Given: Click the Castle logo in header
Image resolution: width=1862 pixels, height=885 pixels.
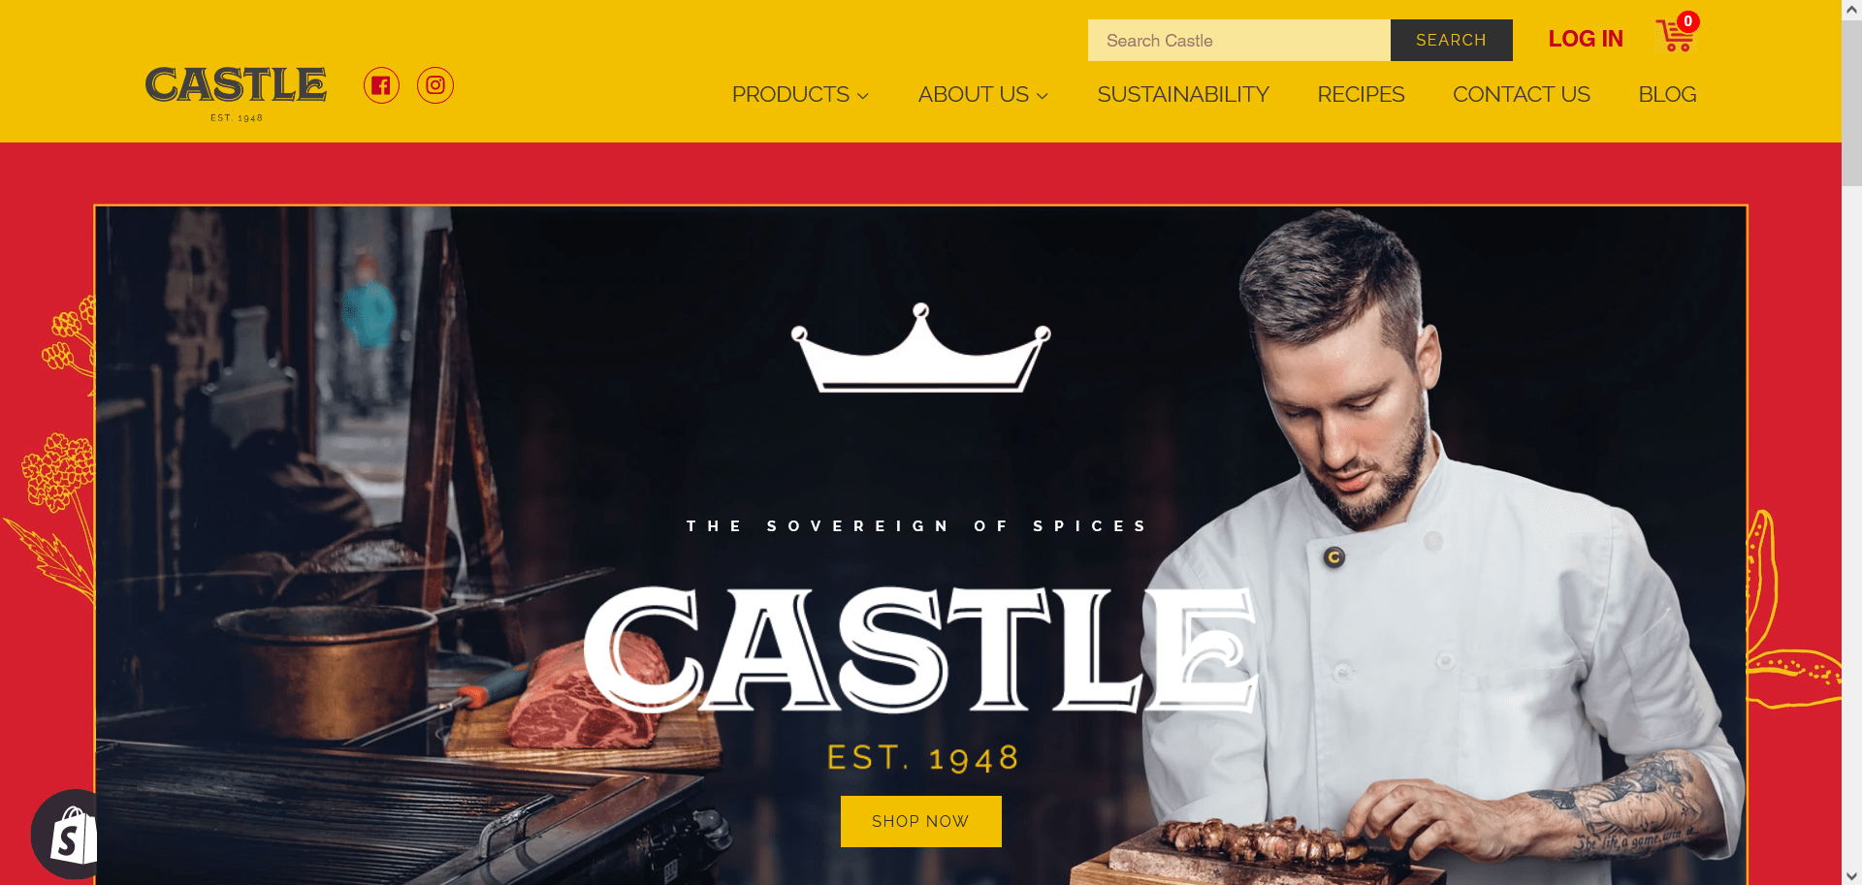Looking at the screenshot, I should pos(236,93).
